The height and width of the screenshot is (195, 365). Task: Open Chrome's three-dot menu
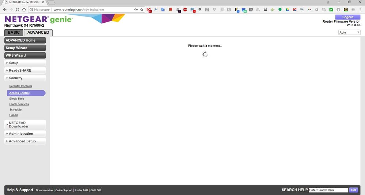tap(360, 9)
